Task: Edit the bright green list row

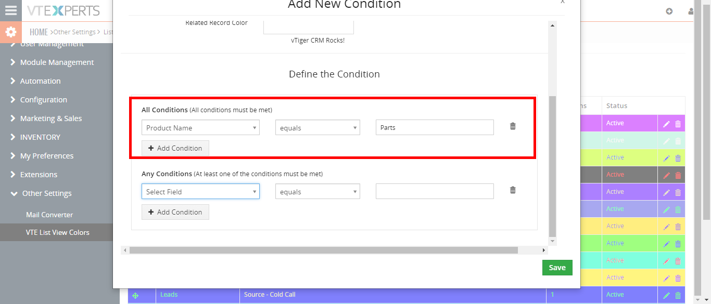Action: point(666,244)
